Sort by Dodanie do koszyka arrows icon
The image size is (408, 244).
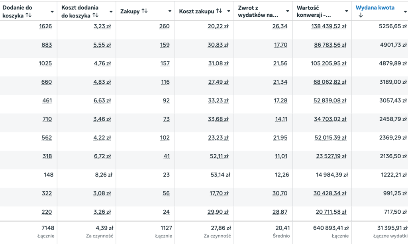tap(28, 15)
